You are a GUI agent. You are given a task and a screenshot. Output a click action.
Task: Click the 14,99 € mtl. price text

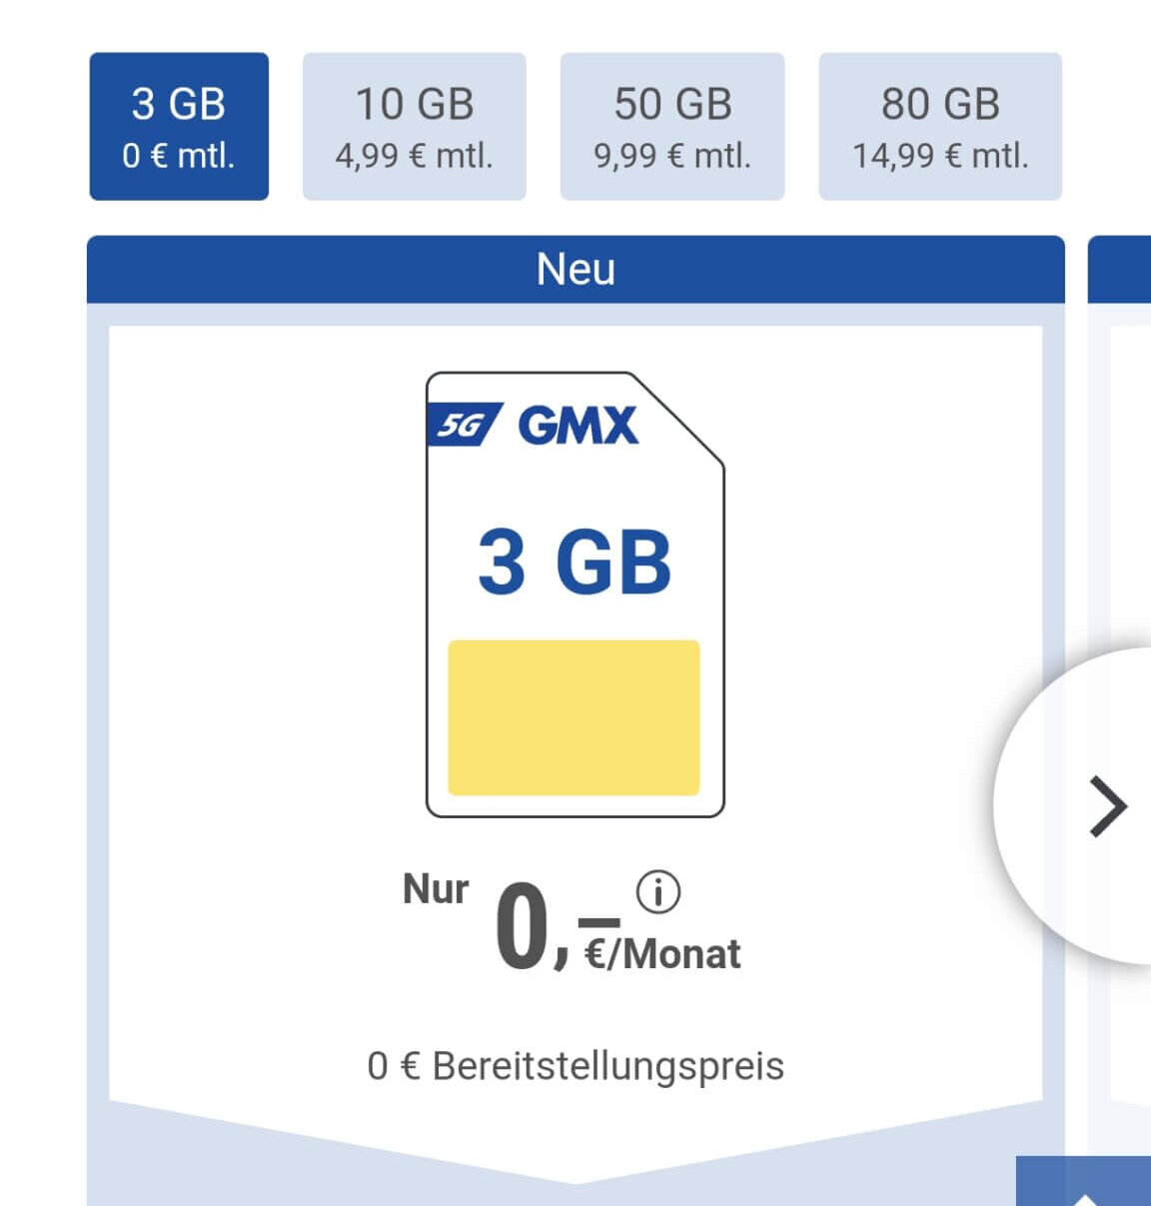click(x=940, y=156)
